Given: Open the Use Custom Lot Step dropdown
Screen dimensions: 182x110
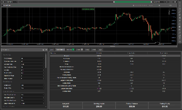Looking at the screenshot, I should 32,67.
